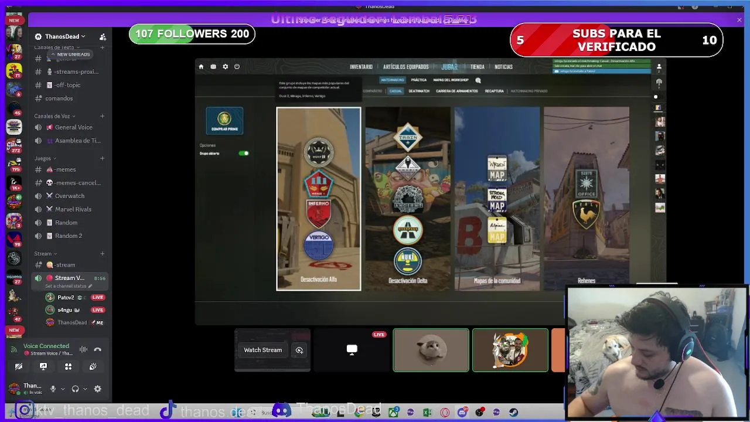
Task: Turn on Discord camera
Action: pos(19,366)
